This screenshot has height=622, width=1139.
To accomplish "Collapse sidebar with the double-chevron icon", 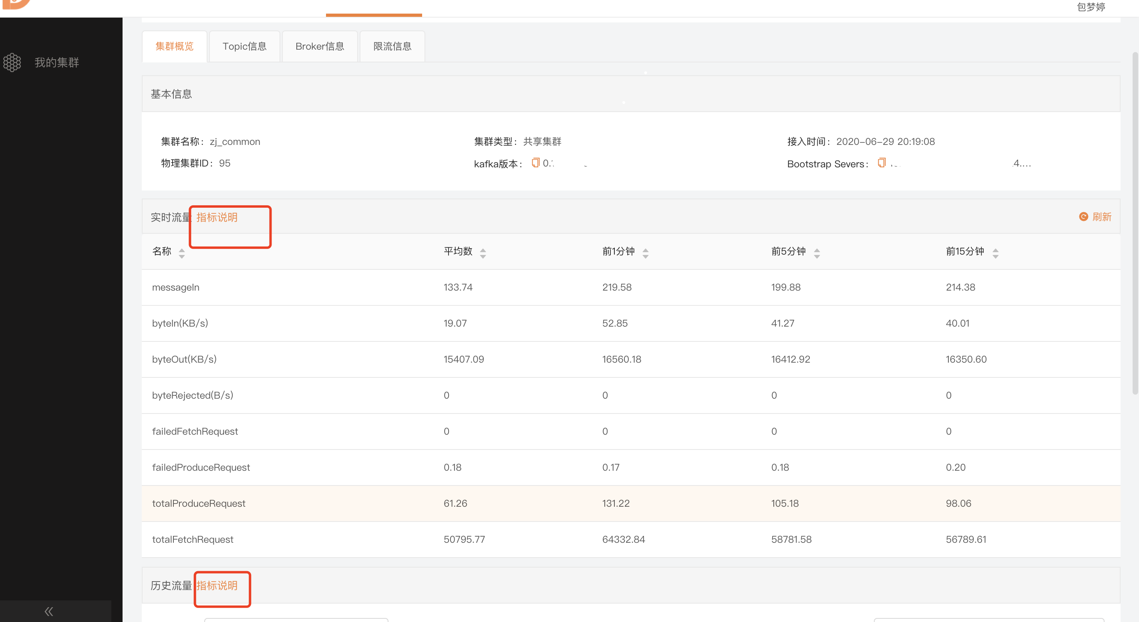I will tap(48, 612).
